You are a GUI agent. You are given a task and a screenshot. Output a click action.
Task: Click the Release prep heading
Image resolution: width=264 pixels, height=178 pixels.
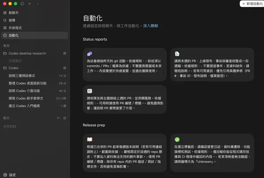tap(94, 125)
